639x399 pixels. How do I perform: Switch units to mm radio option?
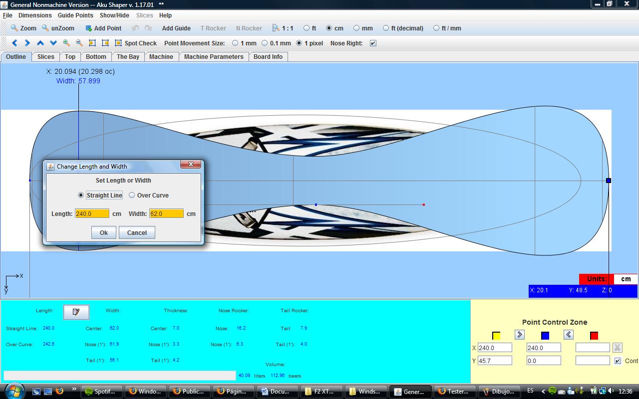(356, 28)
